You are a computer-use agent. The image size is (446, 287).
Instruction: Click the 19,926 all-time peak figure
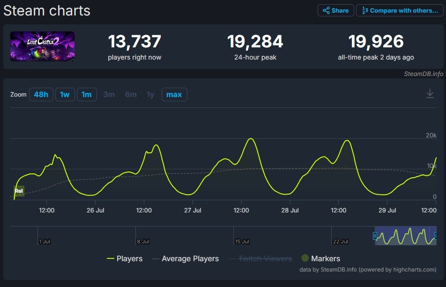[x=376, y=42]
